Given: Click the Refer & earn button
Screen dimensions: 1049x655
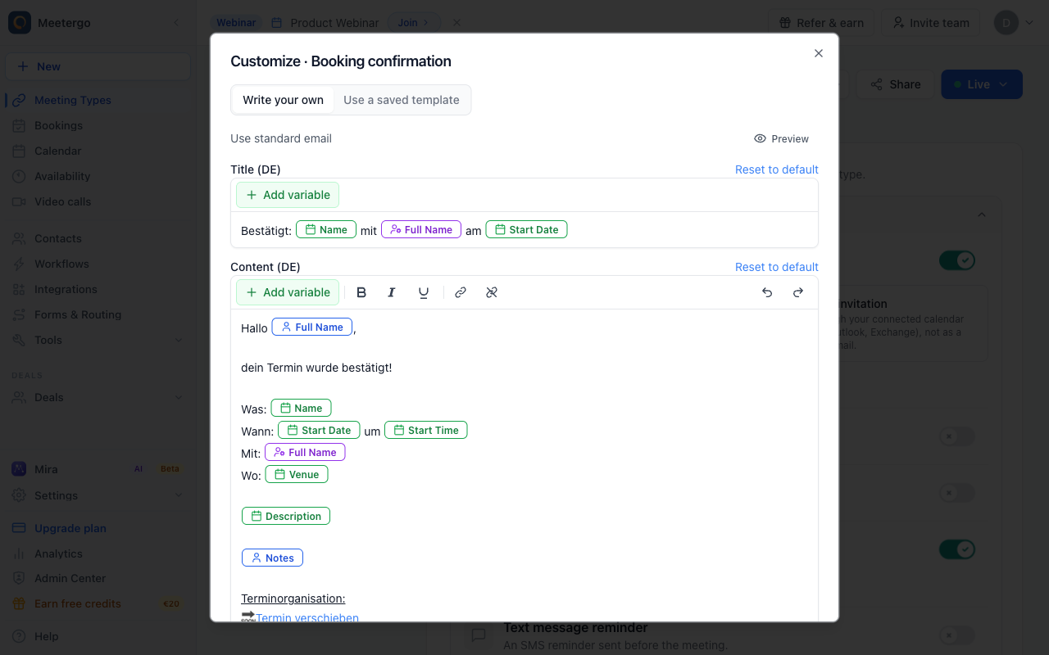Looking at the screenshot, I should click(x=821, y=23).
